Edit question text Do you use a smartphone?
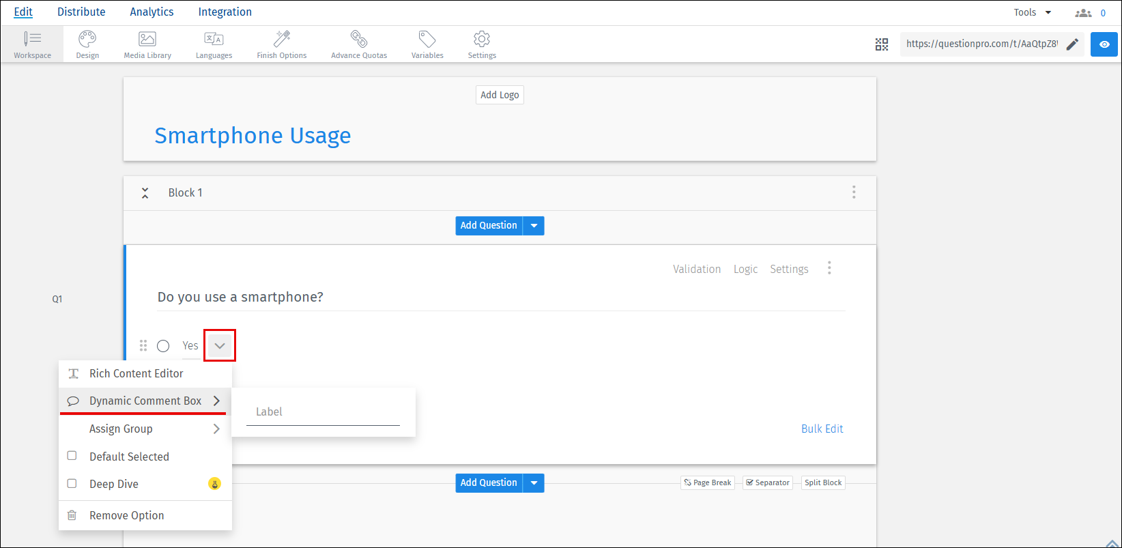The width and height of the screenshot is (1122, 548). coord(240,297)
